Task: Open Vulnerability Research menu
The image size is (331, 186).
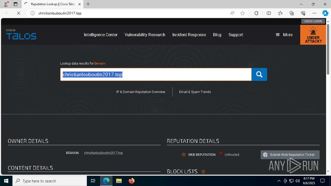Action: (145, 35)
